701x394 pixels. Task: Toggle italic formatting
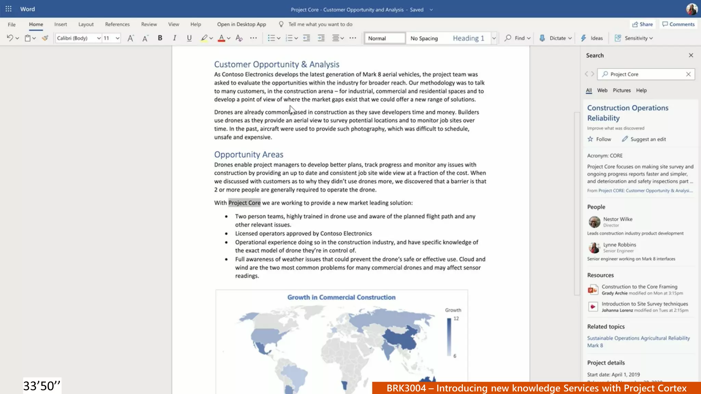[x=175, y=38]
